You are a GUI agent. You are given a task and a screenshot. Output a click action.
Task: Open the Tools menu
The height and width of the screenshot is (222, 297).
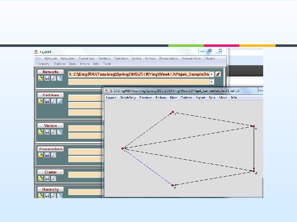pyautogui.click(x=107, y=64)
